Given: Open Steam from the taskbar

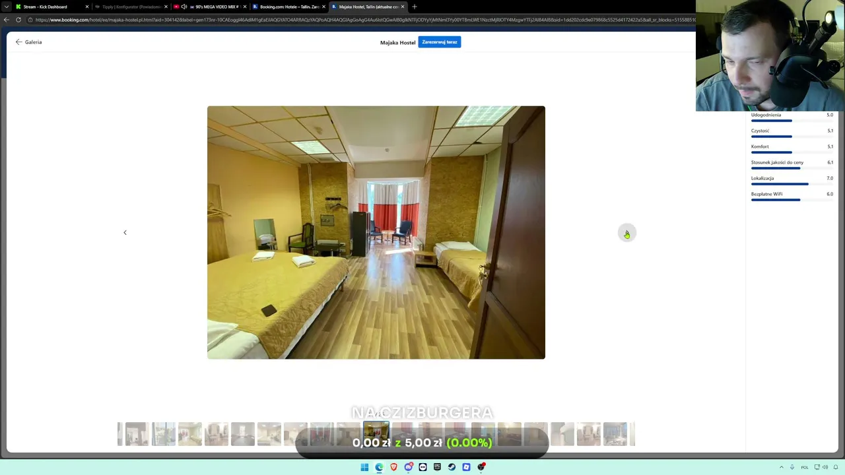Looking at the screenshot, I should tap(452, 467).
